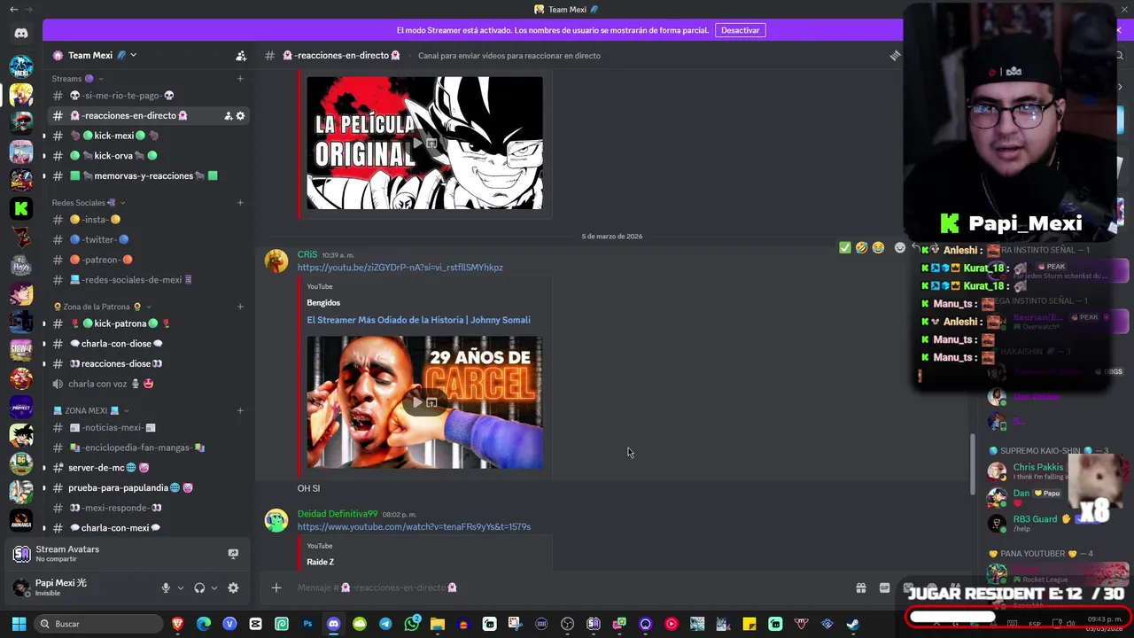Screen dimensions: 1134x638
Task: Collapse the Streams category
Action: tap(77, 79)
